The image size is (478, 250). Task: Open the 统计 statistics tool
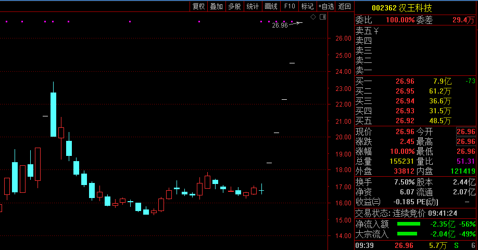(x=253, y=6)
